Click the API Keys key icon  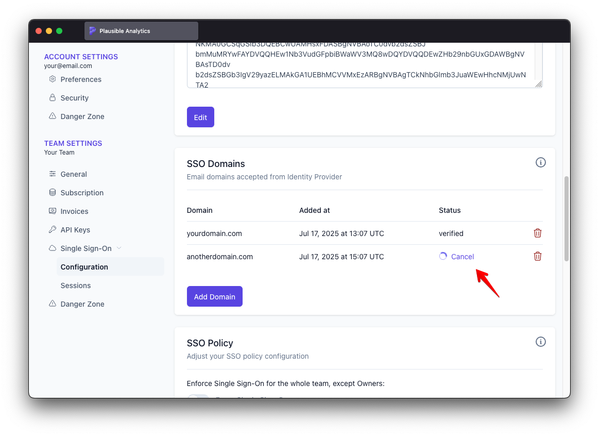point(52,229)
